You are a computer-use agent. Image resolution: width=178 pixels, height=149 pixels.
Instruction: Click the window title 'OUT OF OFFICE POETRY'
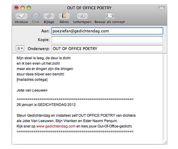coord(89,8)
